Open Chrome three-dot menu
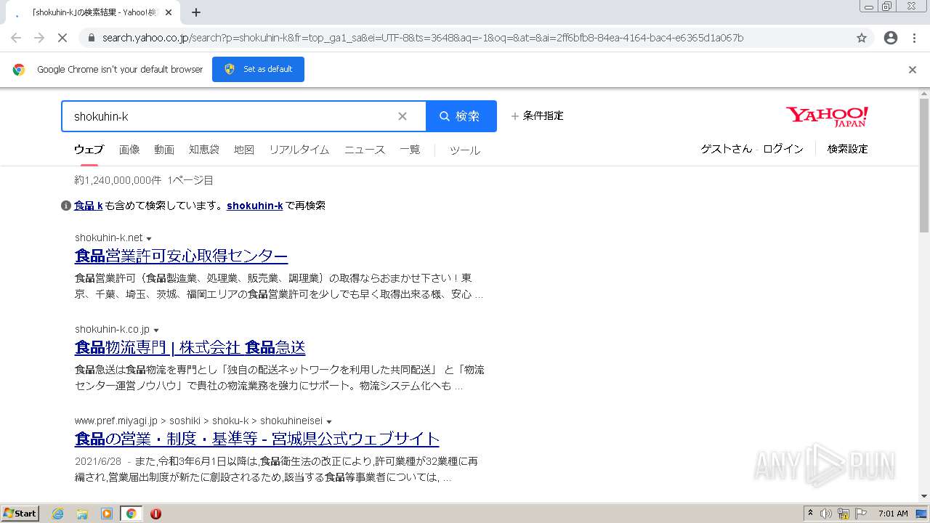Viewport: 930px width, 523px height. (x=914, y=38)
